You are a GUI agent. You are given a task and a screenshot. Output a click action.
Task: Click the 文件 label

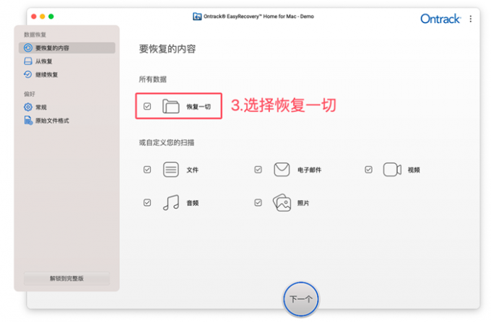pyautogui.click(x=193, y=170)
